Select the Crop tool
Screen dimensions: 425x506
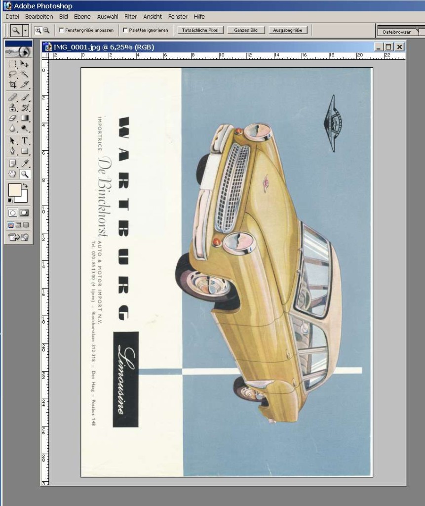point(12,84)
